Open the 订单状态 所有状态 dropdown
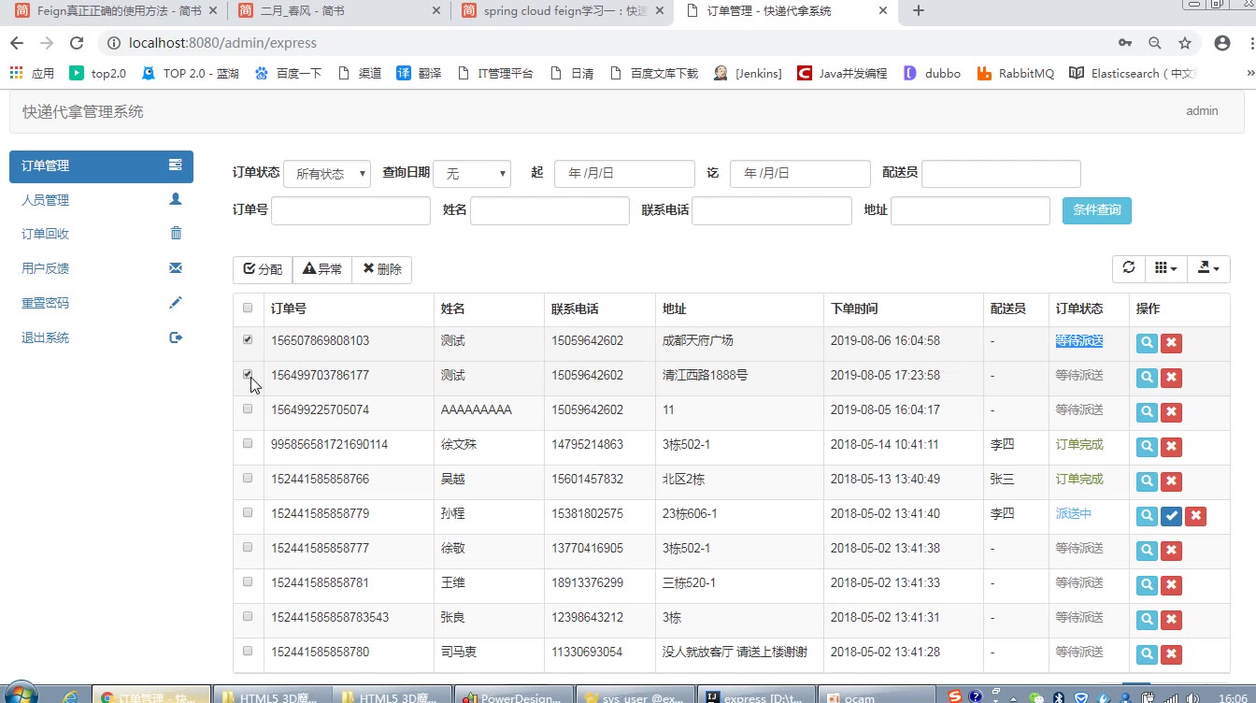The height and width of the screenshot is (703, 1256). coord(326,174)
